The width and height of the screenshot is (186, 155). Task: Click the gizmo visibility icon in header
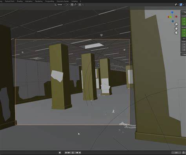point(176,5)
